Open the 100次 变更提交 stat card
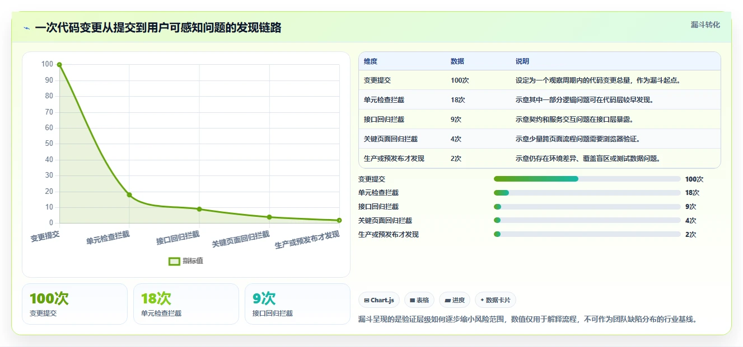Screen dimensions: 743x347 point(75,304)
